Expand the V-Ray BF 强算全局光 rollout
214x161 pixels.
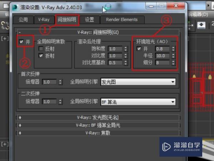click(x=98, y=125)
